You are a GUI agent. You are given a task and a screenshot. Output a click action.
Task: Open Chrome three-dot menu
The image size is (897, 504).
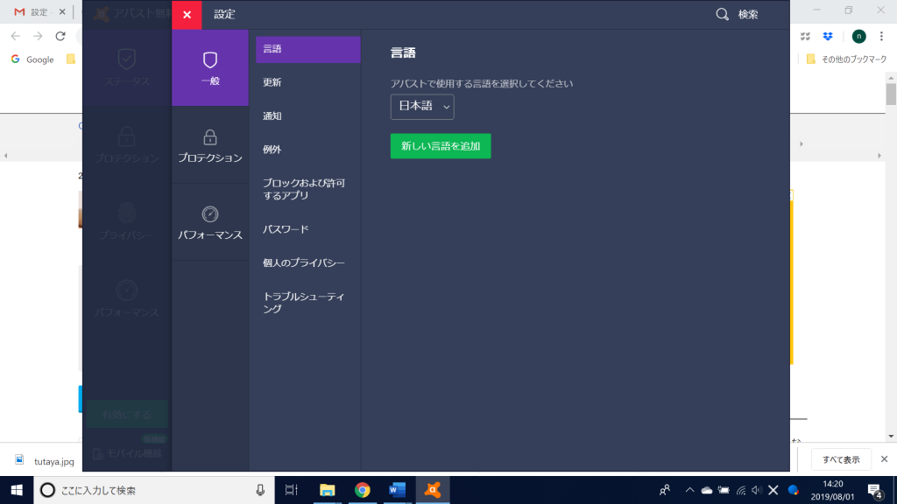[x=881, y=36]
